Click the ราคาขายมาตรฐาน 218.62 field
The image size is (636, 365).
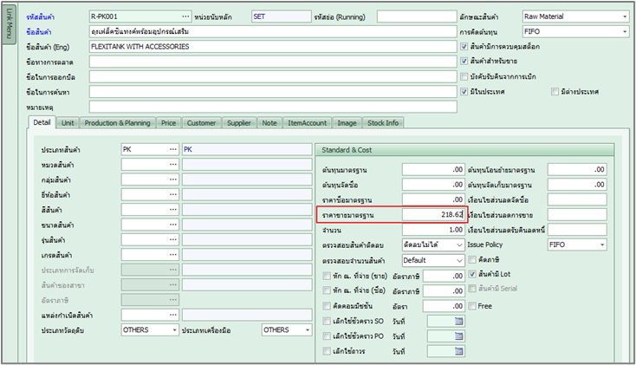coord(433,214)
